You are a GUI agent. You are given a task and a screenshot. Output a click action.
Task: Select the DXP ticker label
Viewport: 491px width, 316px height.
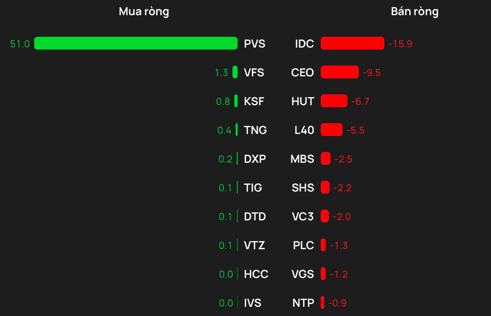255,159
